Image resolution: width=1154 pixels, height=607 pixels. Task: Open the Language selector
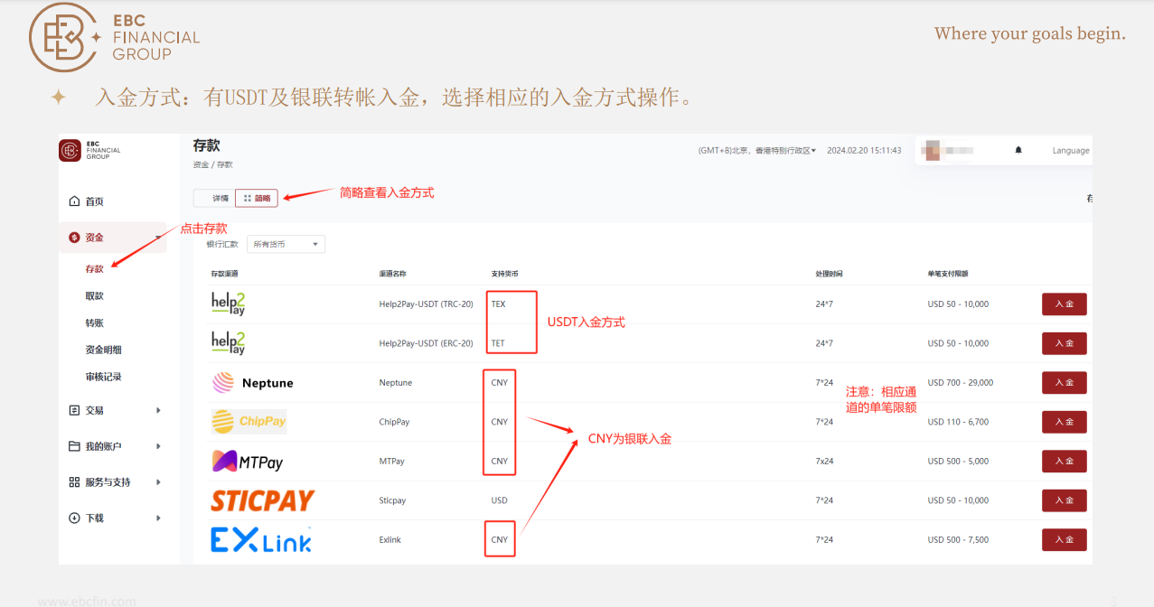1070,151
